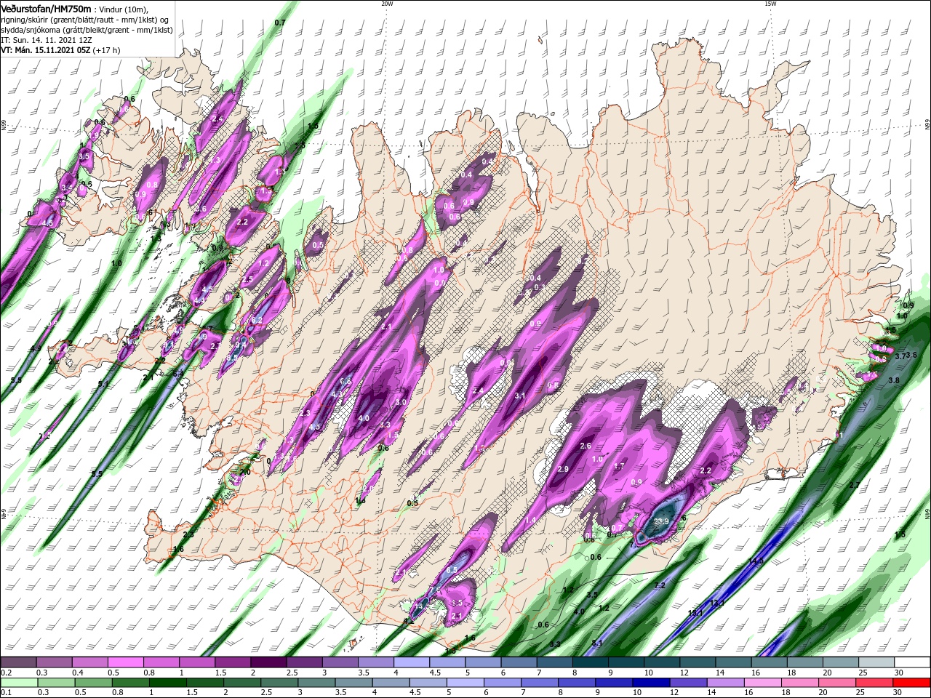
Task: Click the 16 label on snow legend
Action: 756,673
